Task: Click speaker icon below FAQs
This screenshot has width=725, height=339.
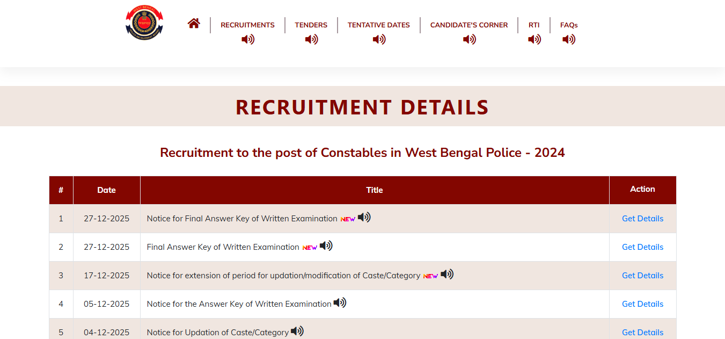Action: tap(569, 39)
